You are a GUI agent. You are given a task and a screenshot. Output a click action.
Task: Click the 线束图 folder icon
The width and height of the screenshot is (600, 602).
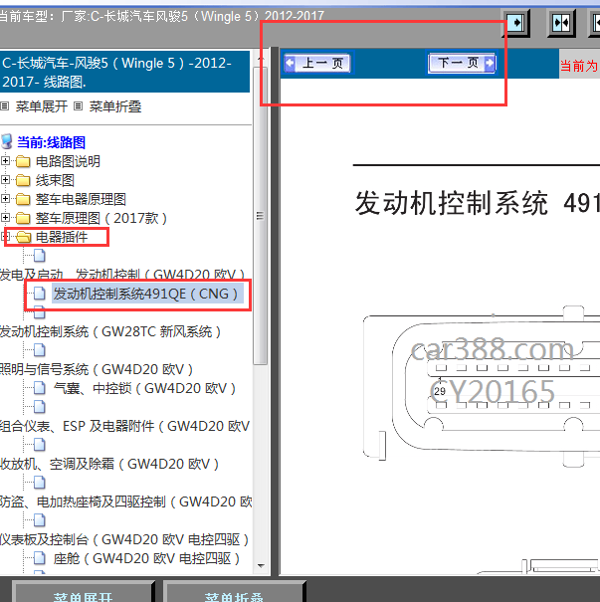pyautogui.click(x=23, y=180)
